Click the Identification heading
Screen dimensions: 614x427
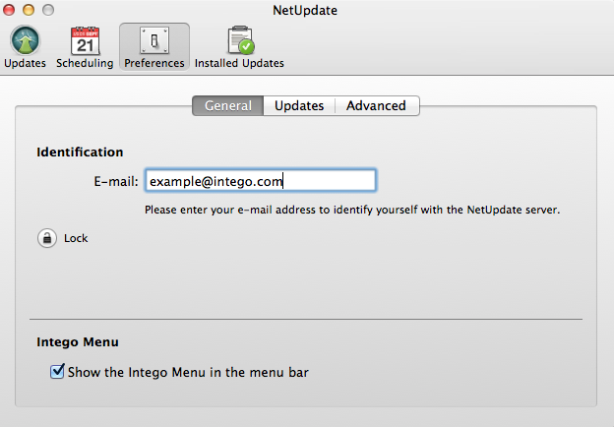80,152
